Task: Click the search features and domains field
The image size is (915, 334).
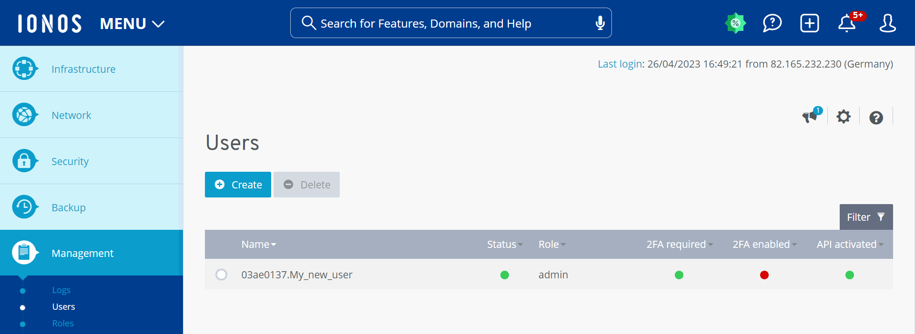Action: coord(448,23)
